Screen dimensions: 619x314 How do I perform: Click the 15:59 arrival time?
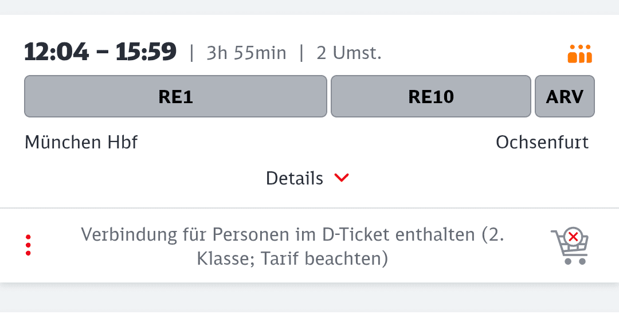tap(146, 52)
